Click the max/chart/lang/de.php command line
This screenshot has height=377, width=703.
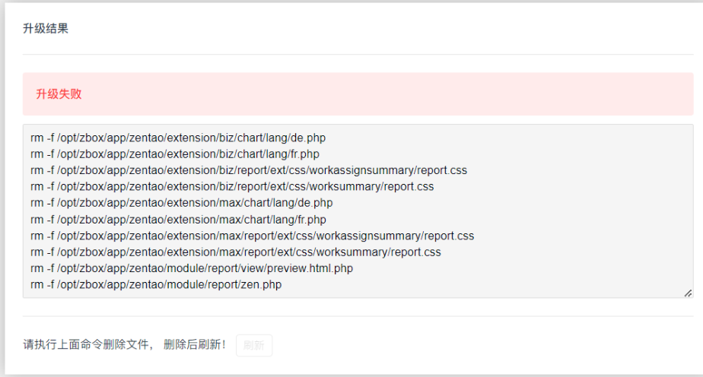(x=182, y=203)
